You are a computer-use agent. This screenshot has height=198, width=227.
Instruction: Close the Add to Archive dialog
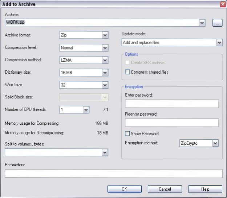(222, 4)
